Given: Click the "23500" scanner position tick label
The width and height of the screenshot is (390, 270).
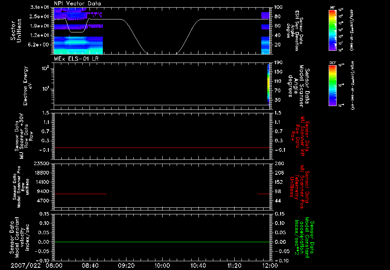Looking at the screenshot, I should point(42,163).
